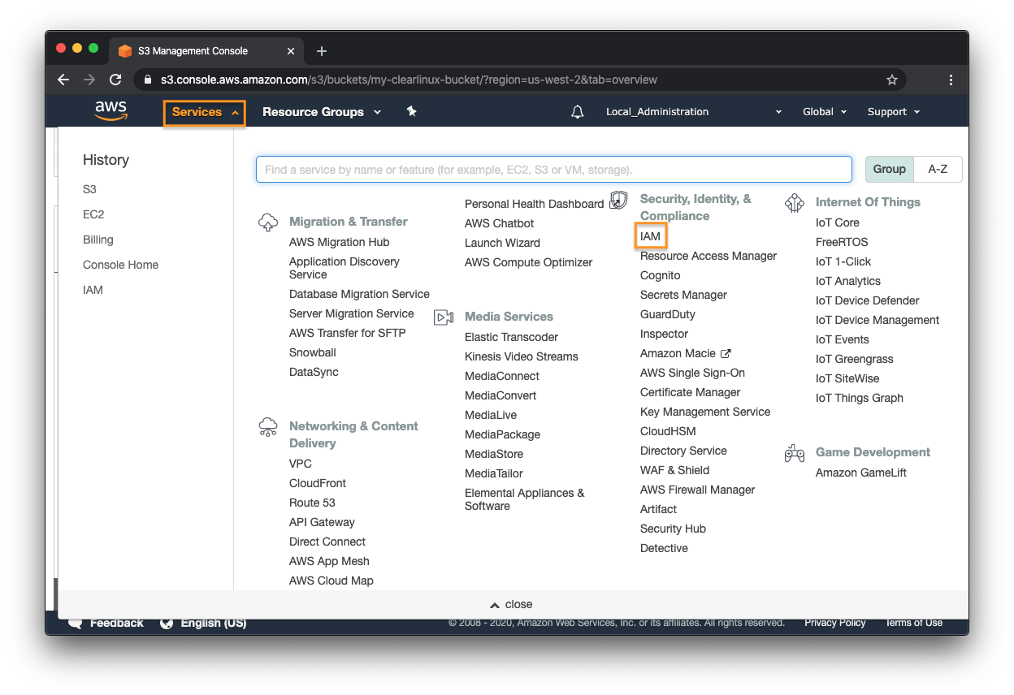Open API Gateway service

coord(322,522)
